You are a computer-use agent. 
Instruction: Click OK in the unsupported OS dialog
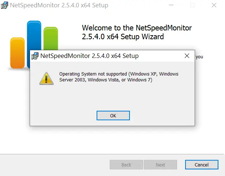point(113,115)
